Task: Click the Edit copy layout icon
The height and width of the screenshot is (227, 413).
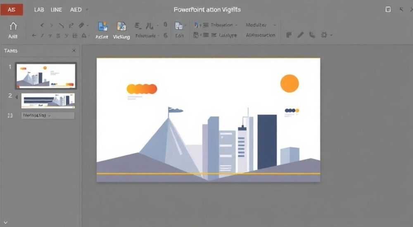Action: click(x=179, y=26)
